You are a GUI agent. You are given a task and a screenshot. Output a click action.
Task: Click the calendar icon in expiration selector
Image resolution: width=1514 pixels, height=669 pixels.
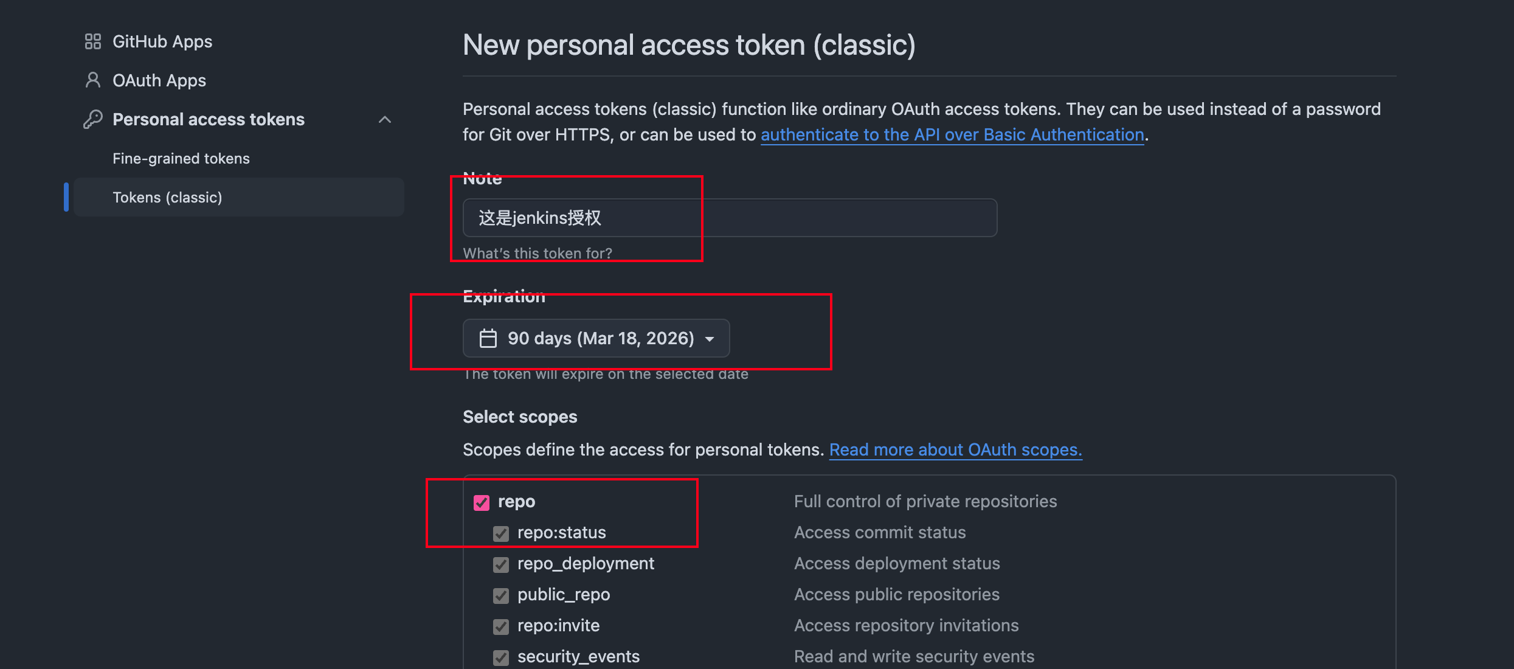click(488, 338)
